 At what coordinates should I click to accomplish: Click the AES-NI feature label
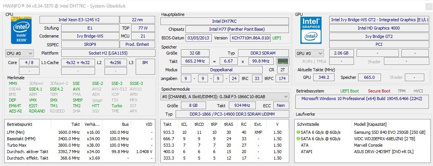click(x=15, y=111)
